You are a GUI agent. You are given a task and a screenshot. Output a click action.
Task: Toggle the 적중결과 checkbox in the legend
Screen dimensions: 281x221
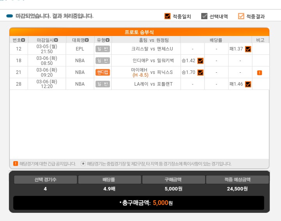[x=241, y=16]
